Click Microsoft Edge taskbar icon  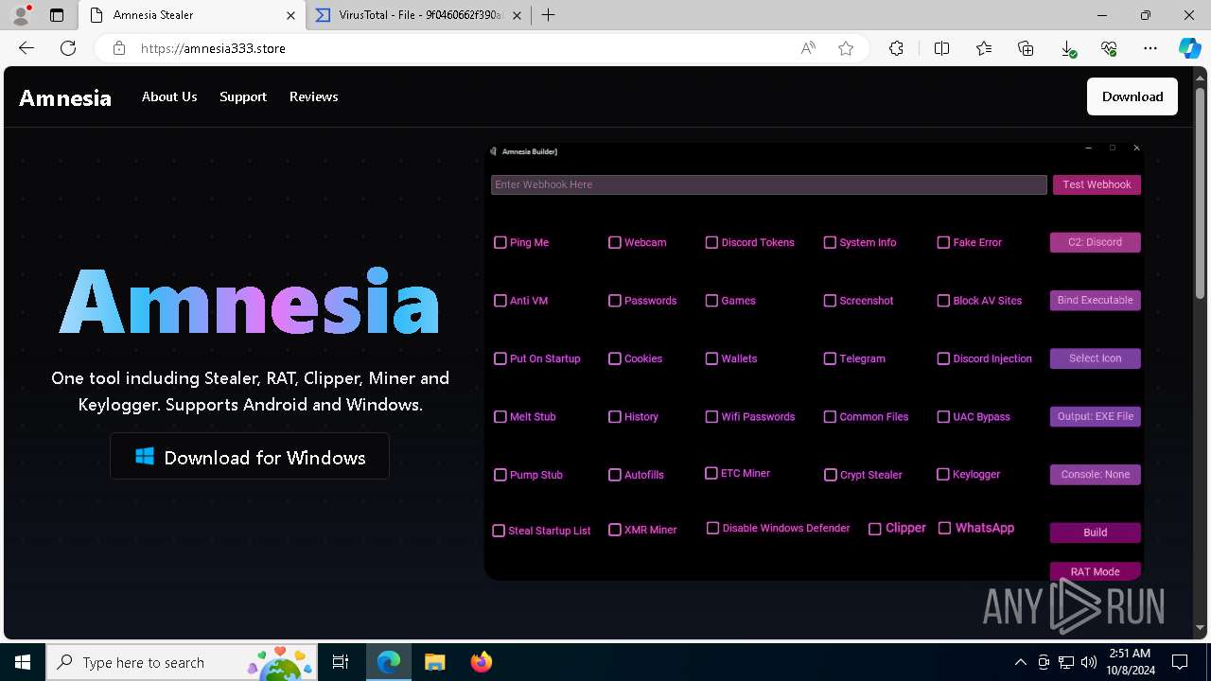pos(389,662)
